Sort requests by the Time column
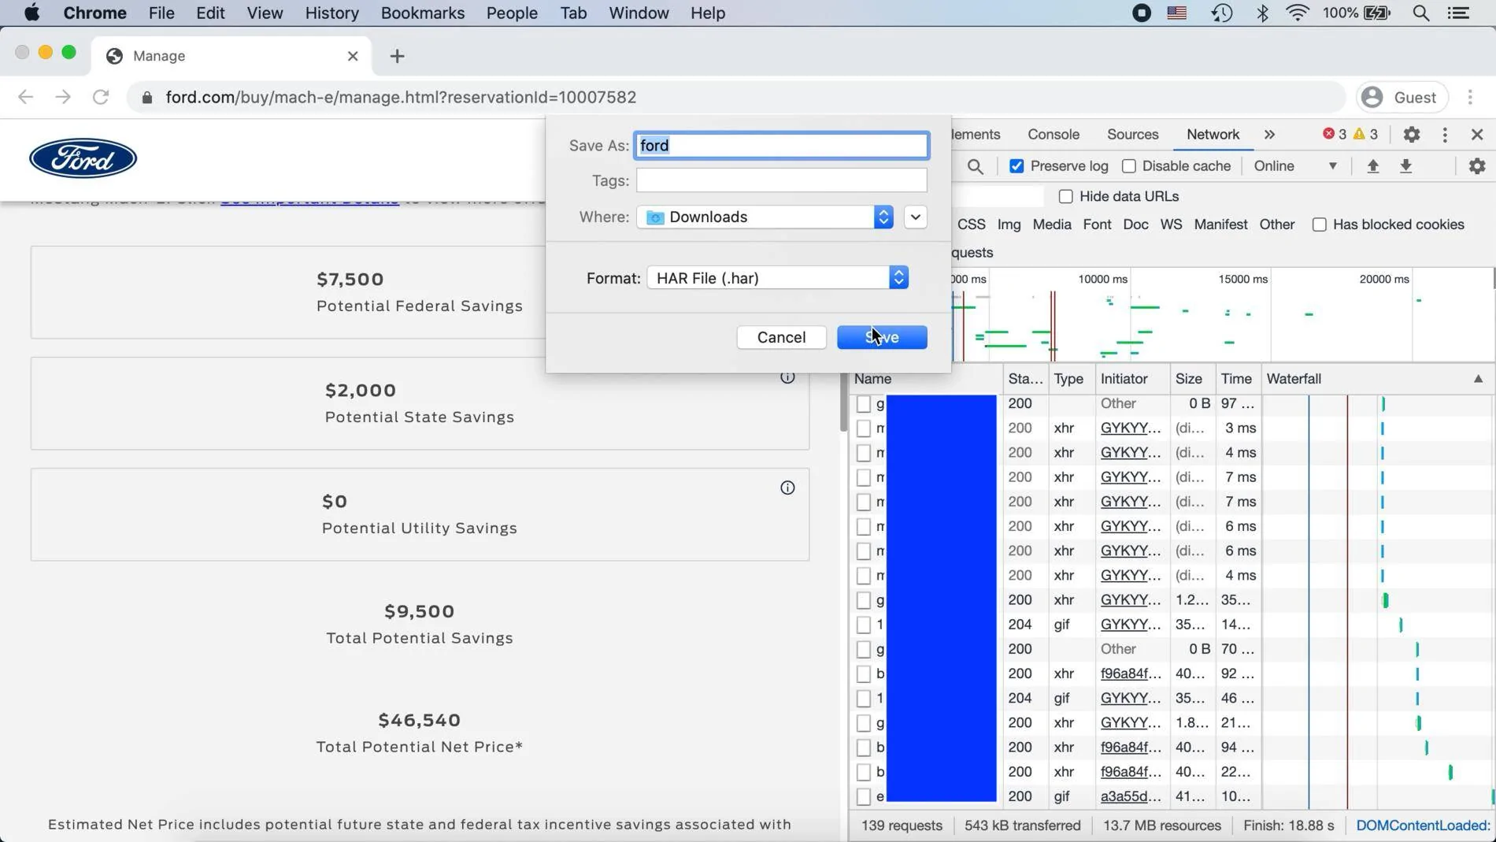1496x842 pixels. (1239, 379)
